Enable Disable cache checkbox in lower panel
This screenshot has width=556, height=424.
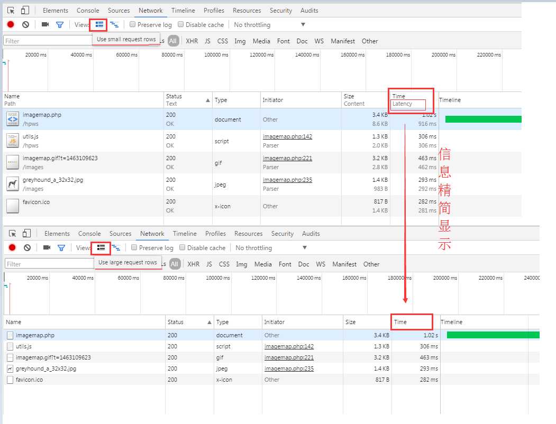pos(183,247)
